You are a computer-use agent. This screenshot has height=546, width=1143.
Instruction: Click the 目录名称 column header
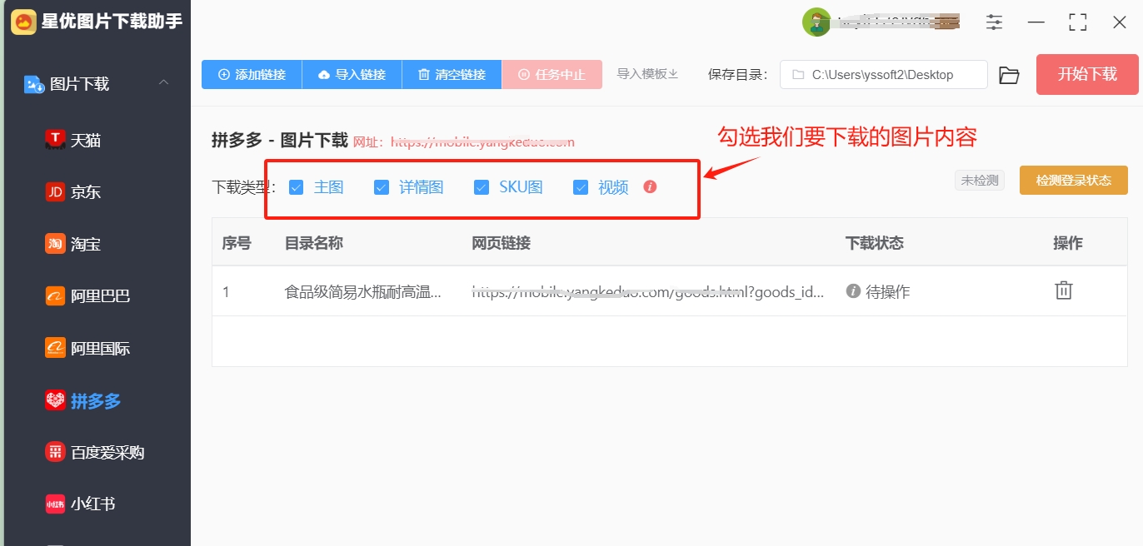pos(314,243)
